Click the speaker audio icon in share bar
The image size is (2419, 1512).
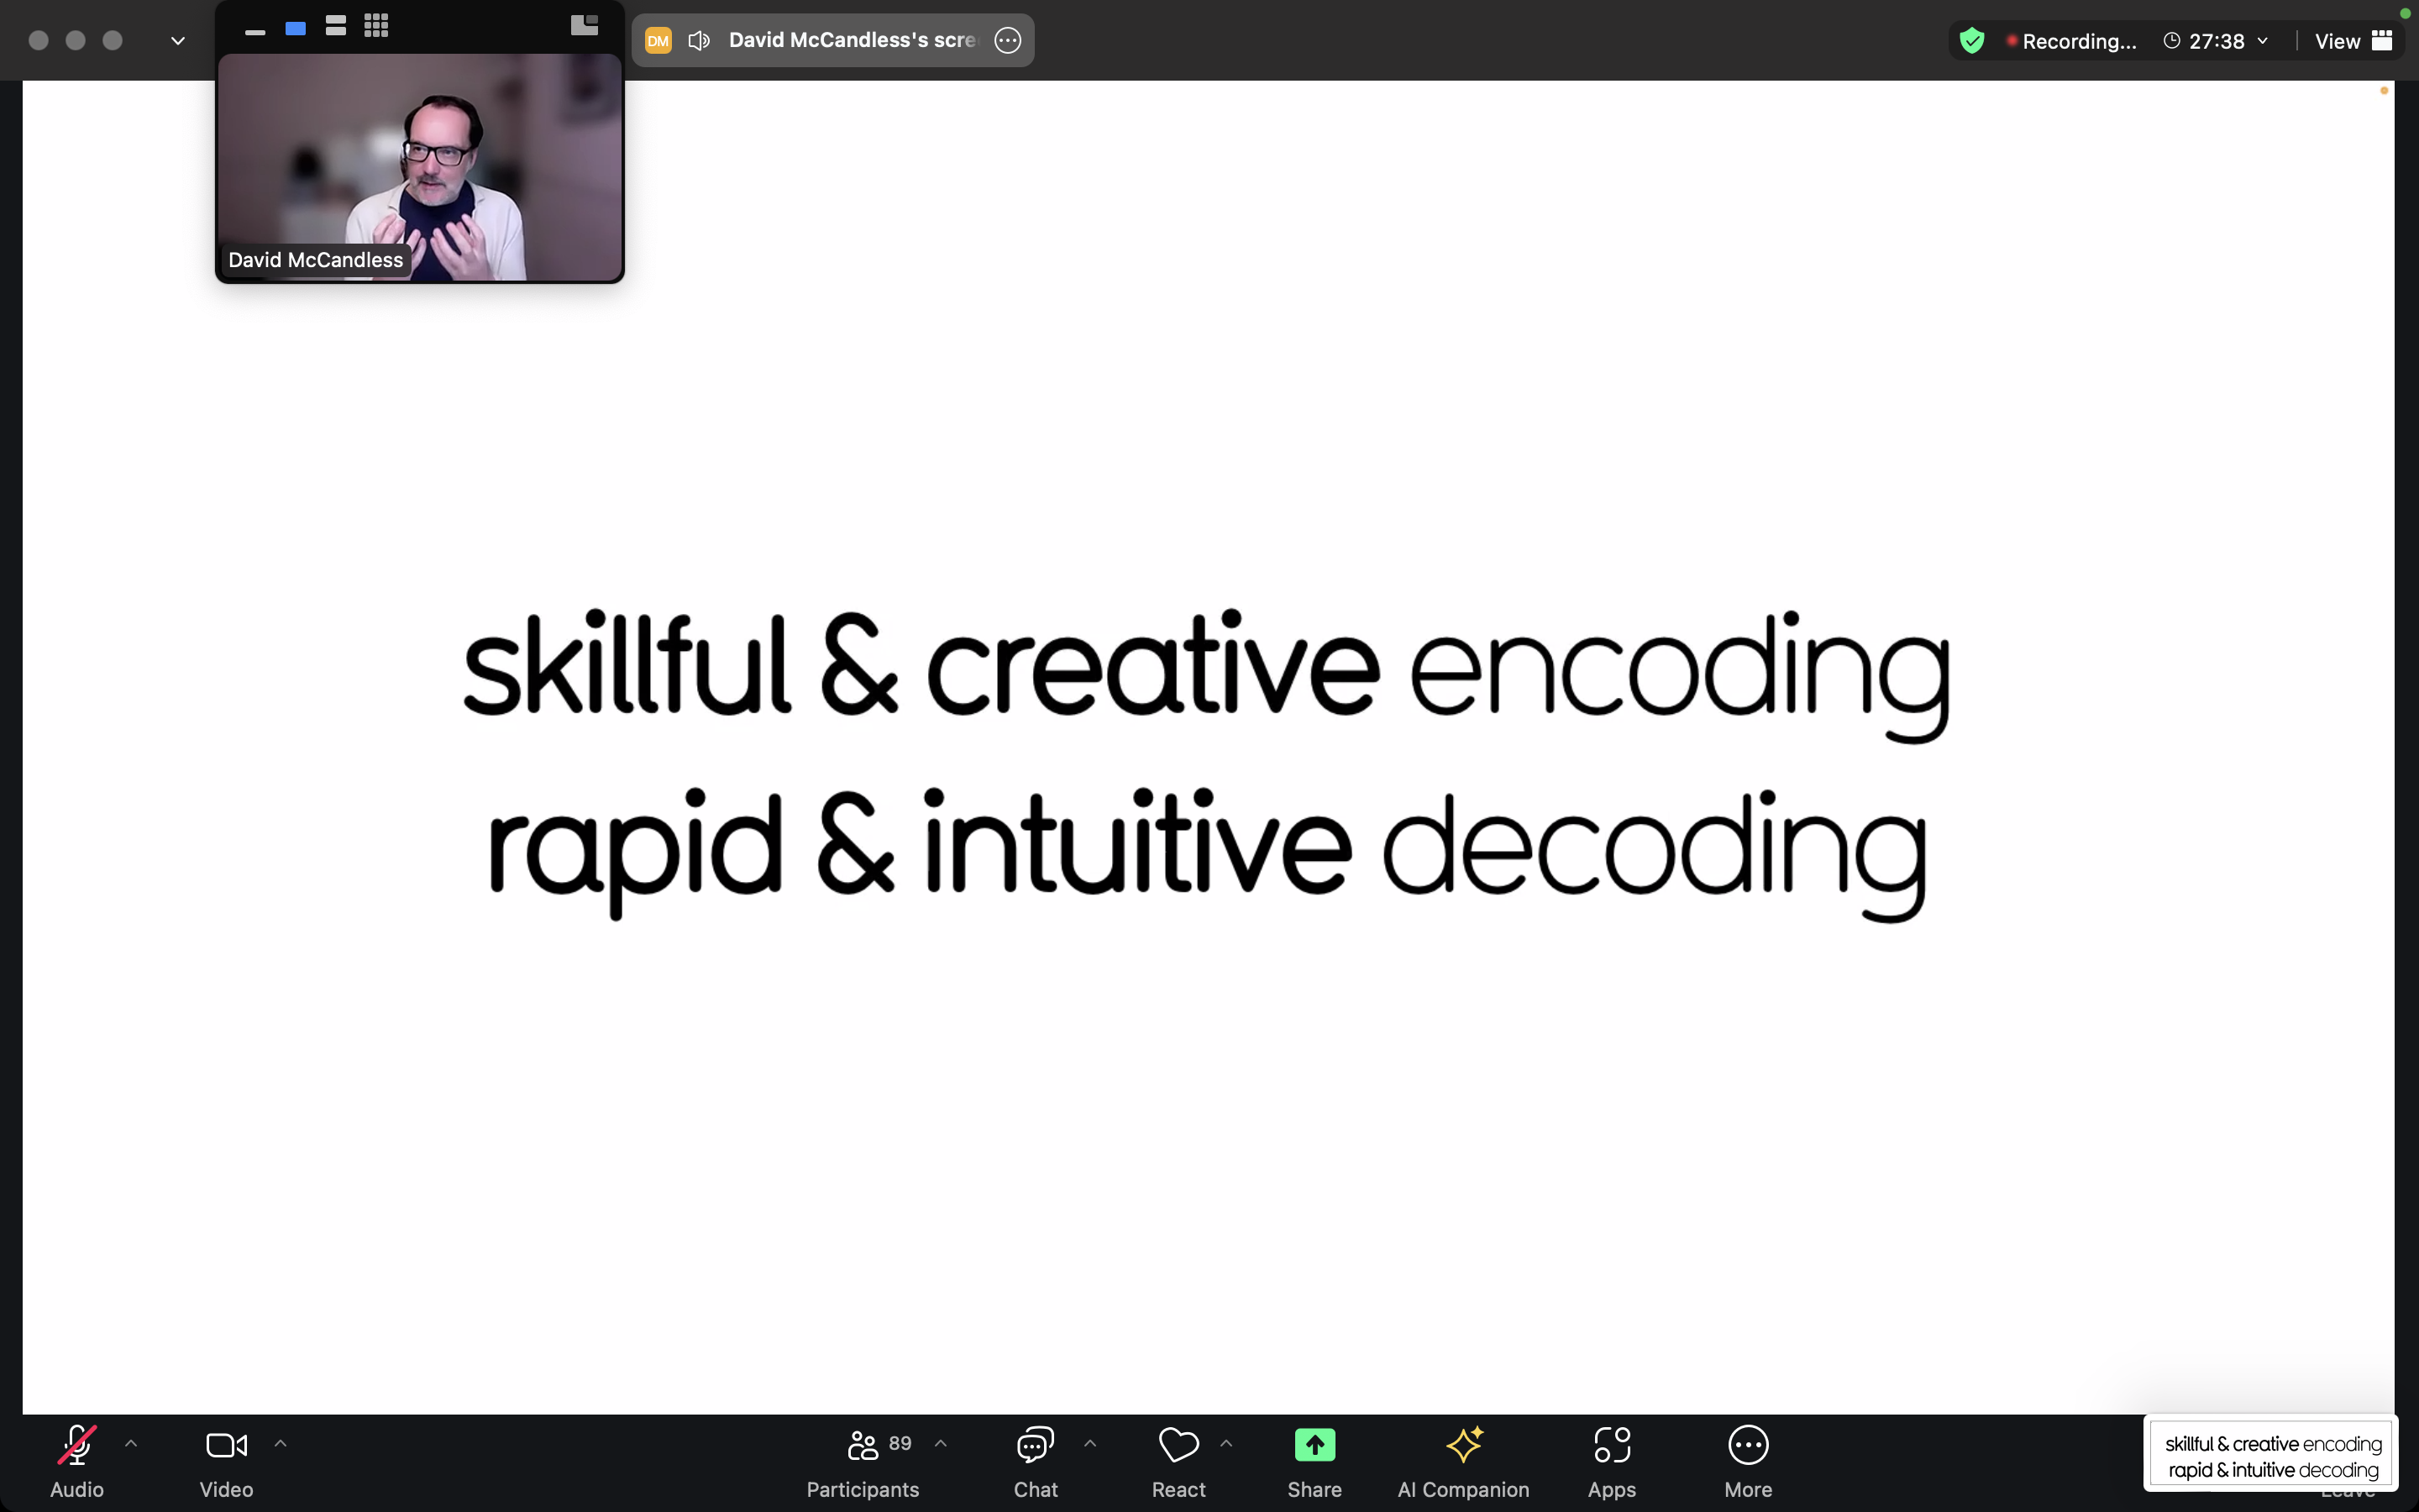tap(699, 40)
